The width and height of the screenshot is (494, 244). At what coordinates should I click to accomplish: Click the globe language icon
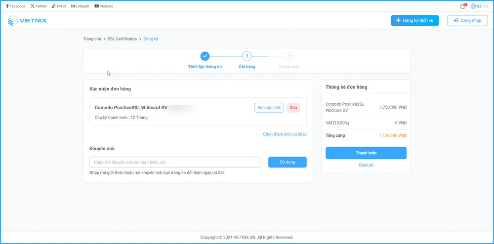click(x=473, y=6)
